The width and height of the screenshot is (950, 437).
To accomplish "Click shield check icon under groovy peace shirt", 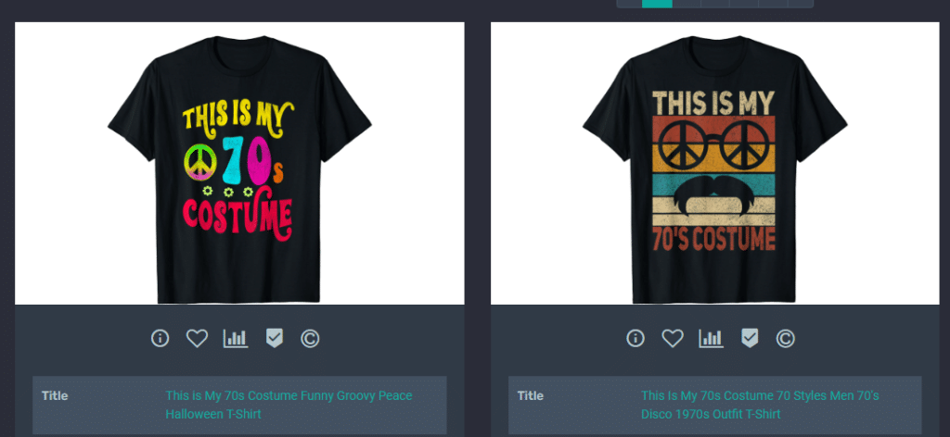I will tap(275, 339).
